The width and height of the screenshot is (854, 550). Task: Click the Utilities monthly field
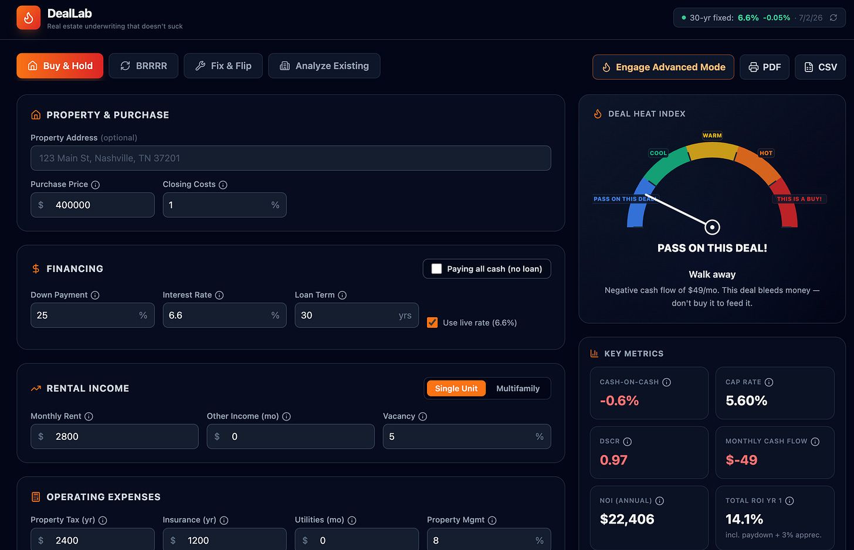click(x=357, y=540)
